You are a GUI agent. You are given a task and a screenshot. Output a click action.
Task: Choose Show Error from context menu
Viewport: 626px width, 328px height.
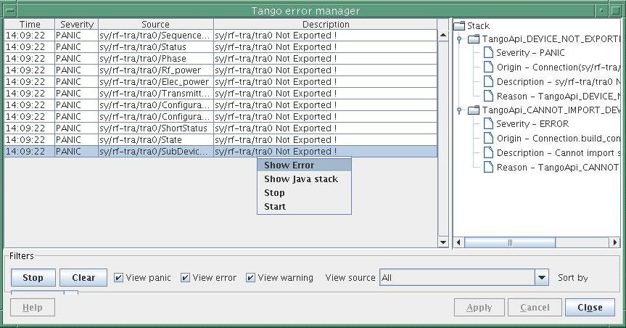(x=304, y=165)
